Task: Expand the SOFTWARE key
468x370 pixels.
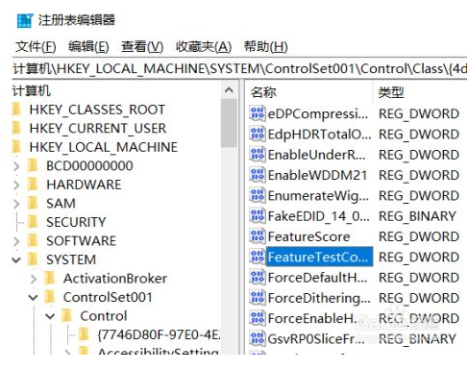Action: point(16,241)
